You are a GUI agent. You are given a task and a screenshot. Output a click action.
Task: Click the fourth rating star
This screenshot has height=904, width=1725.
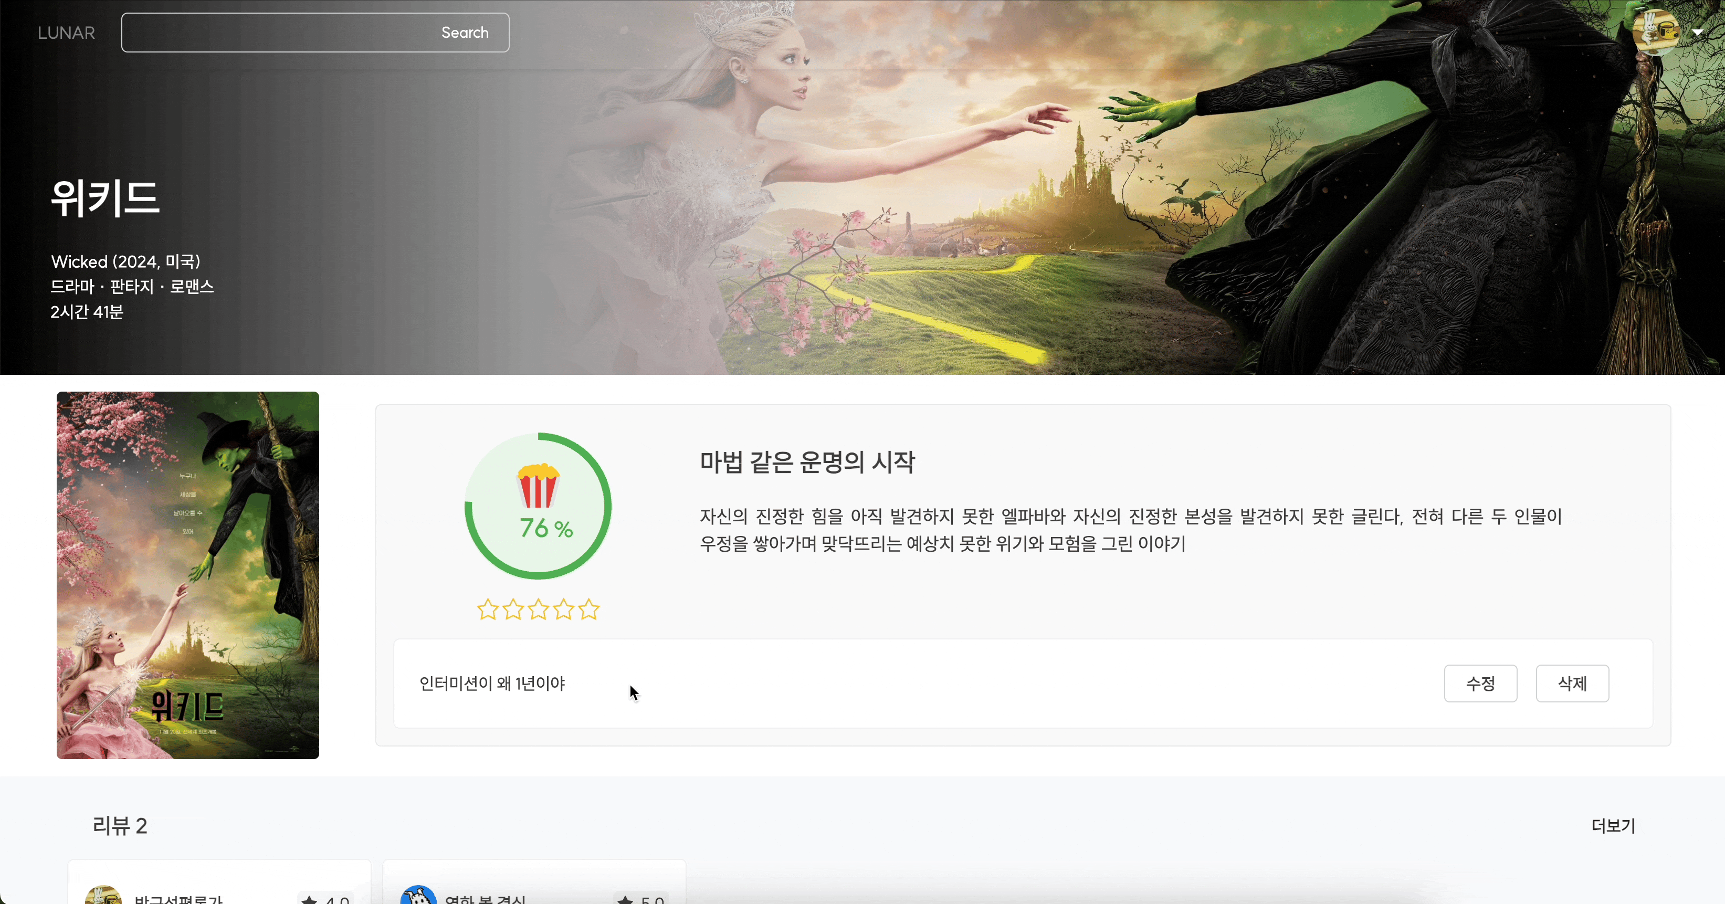click(x=564, y=609)
